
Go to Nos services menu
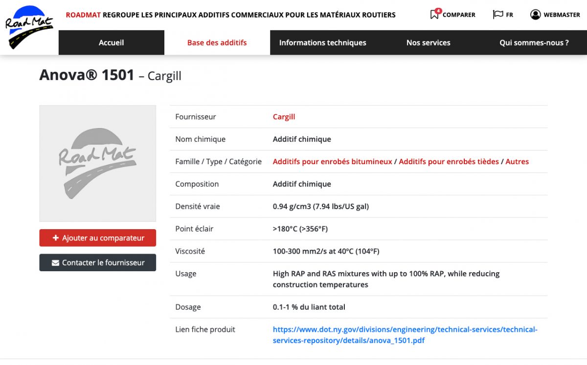(428, 43)
